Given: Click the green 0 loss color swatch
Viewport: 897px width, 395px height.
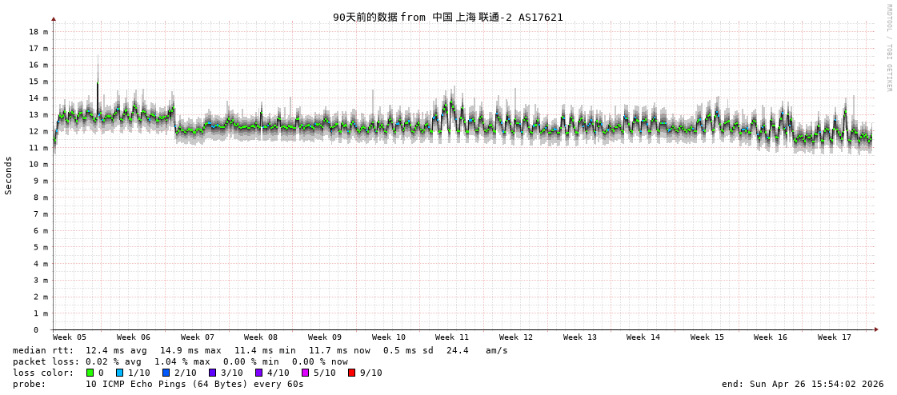Looking at the screenshot, I should tap(90, 373).
